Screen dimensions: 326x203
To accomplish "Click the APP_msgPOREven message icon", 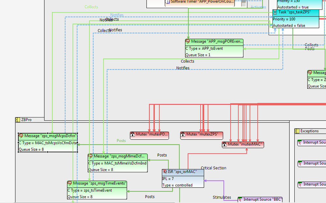I will [188, 41].
